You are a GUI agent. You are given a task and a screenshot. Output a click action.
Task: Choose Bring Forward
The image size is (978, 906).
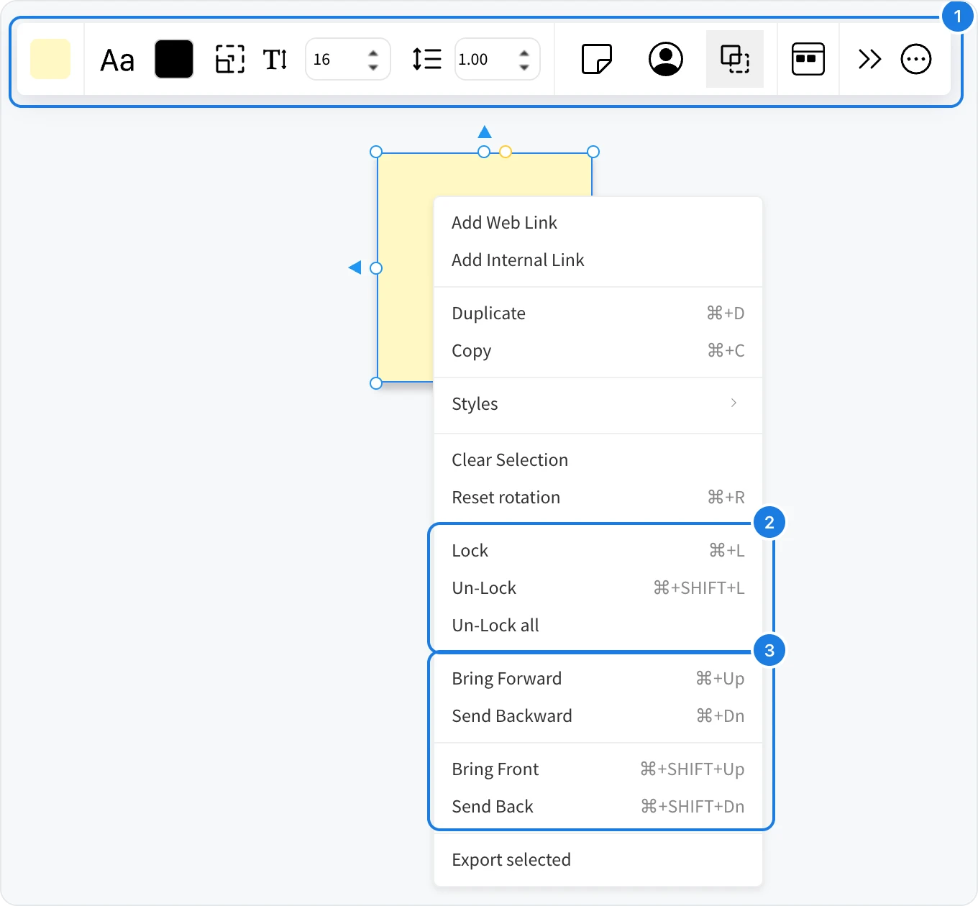tap(598, 679)
